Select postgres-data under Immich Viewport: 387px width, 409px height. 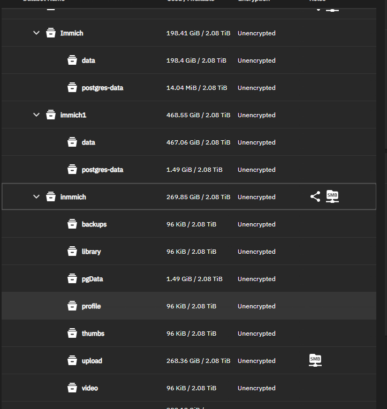tap(102, 88)
